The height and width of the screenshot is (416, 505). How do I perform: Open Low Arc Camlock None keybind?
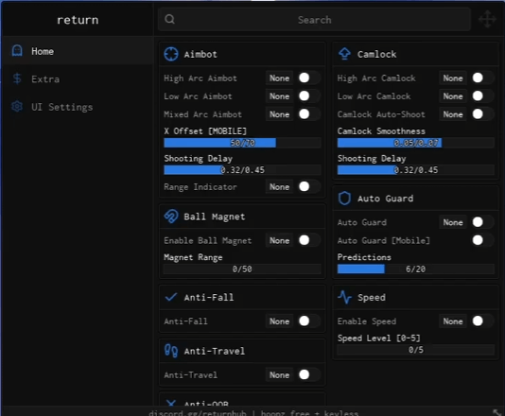click(x=453, y=96)
